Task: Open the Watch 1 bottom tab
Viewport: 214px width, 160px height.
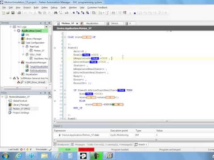Action: pos(140,144)
